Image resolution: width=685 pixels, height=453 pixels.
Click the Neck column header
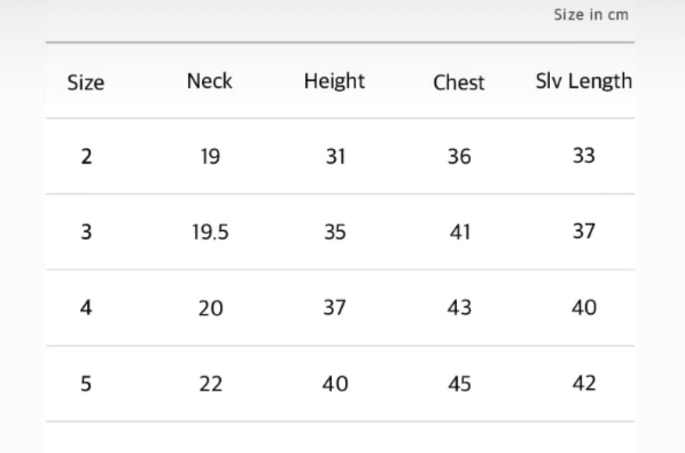click(x=209, y=82)
